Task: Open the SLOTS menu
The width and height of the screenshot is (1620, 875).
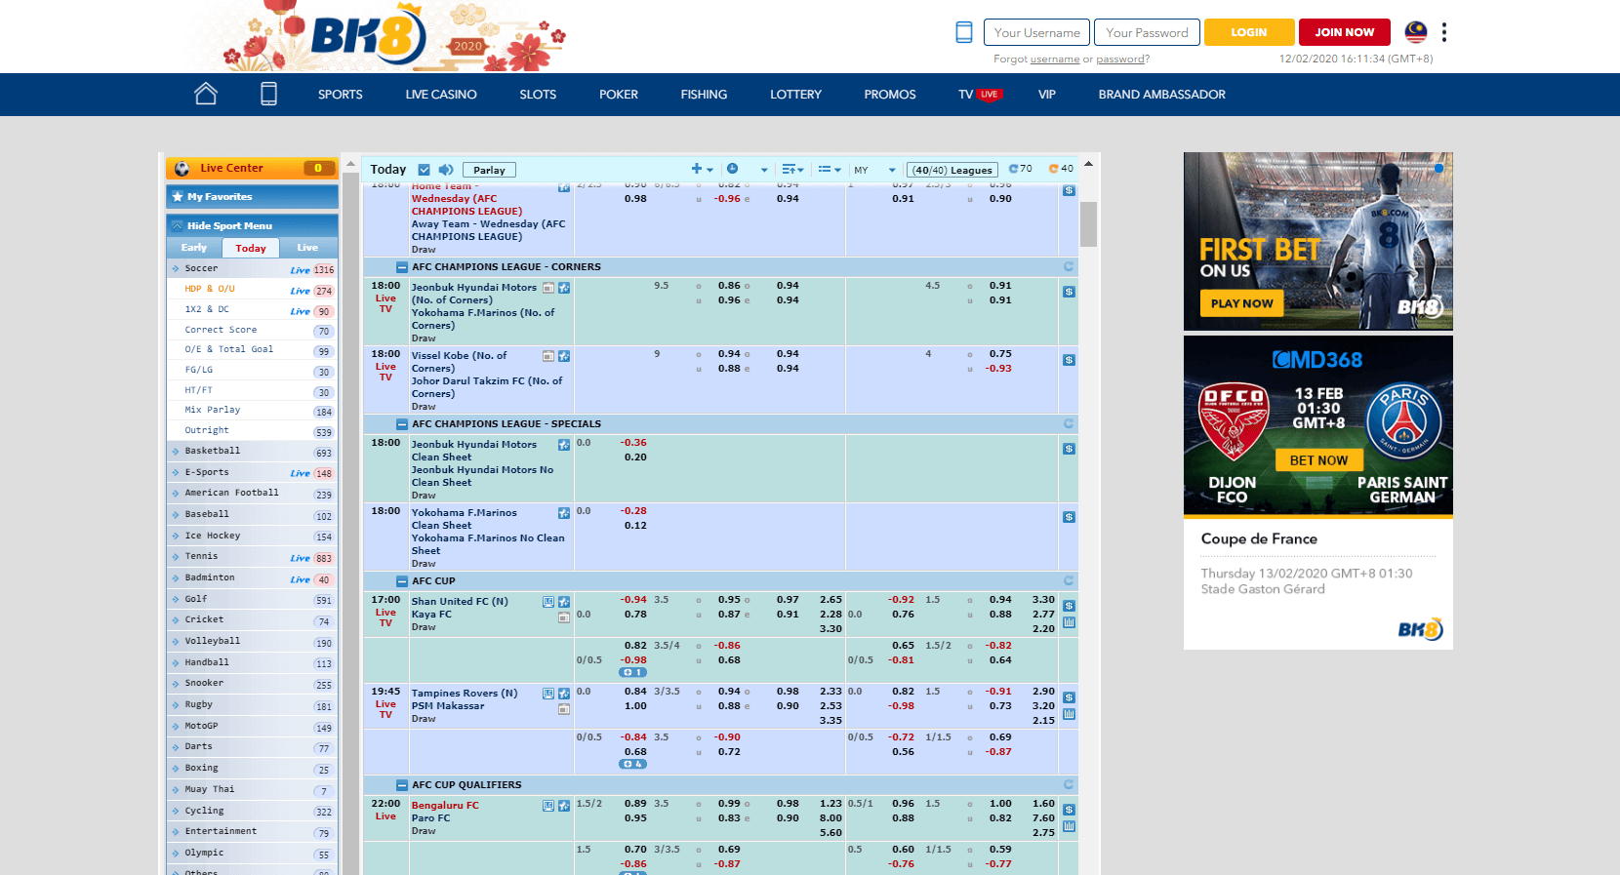Action: click(x=538, y=95)
